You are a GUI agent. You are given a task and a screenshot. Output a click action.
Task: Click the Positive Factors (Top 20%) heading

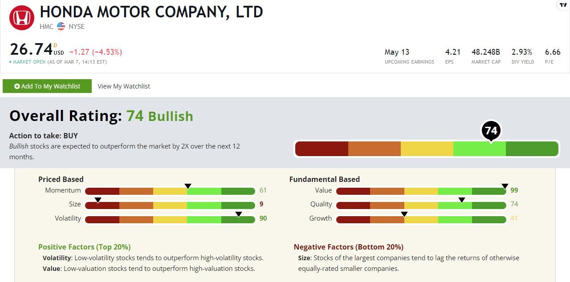point(84,247)
